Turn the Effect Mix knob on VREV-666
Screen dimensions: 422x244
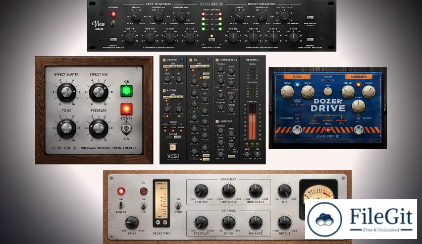pos(98,92)
